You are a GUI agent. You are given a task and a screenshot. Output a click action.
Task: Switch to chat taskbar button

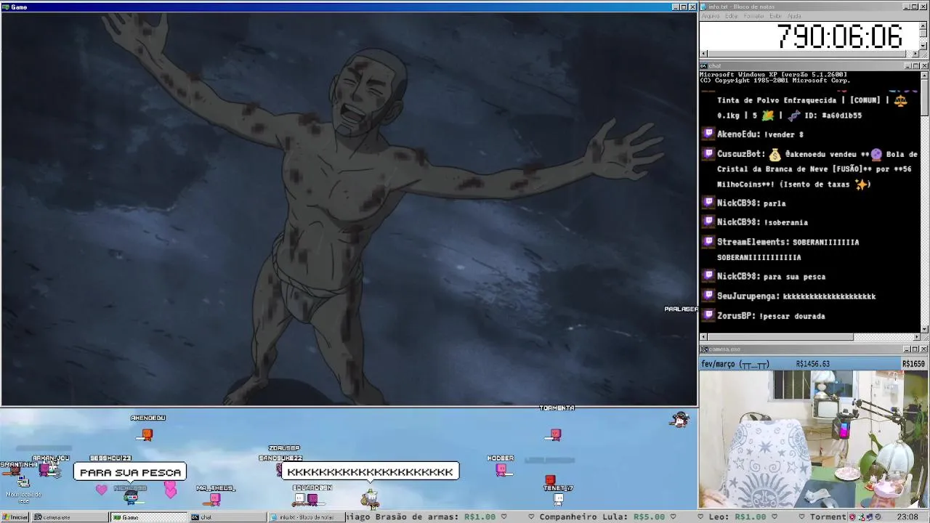(227, 517)
